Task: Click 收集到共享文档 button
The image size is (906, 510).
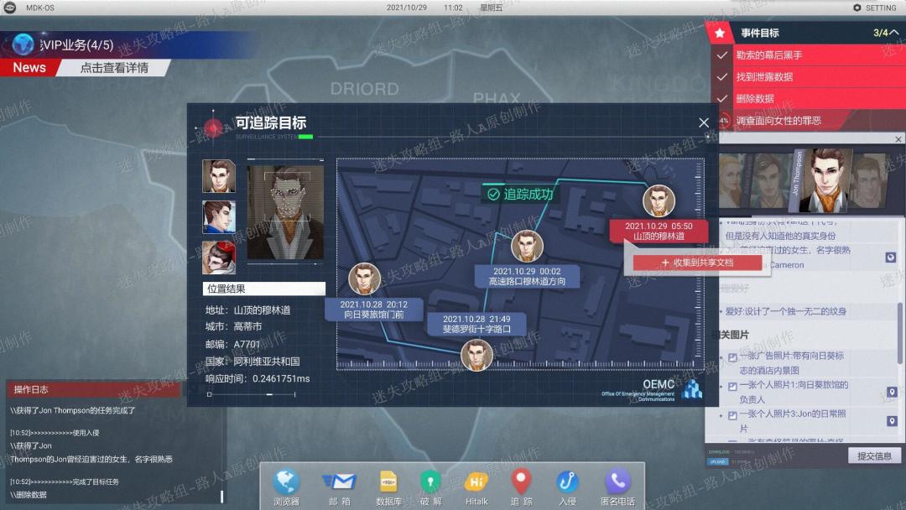Action: [697, 263]
